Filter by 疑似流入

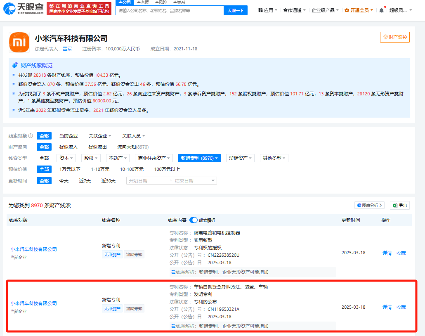coord(68,147)
